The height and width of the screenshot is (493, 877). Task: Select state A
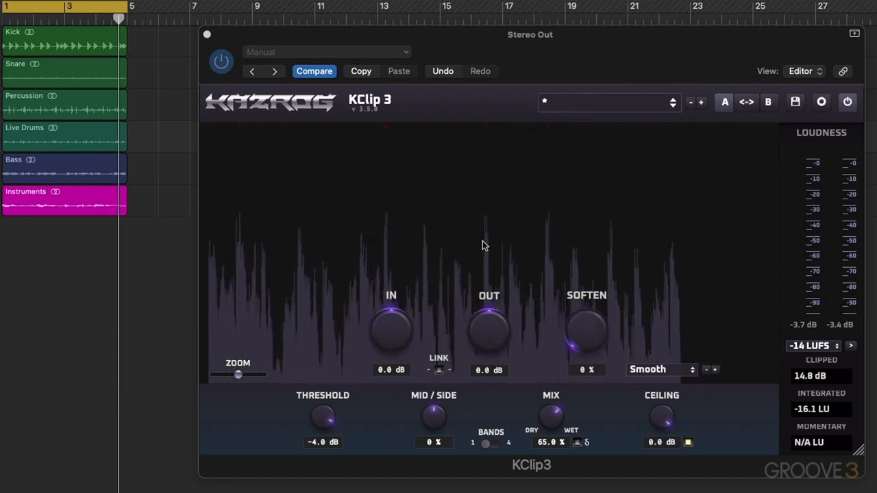pyautogui.click(x=725, y=102)
